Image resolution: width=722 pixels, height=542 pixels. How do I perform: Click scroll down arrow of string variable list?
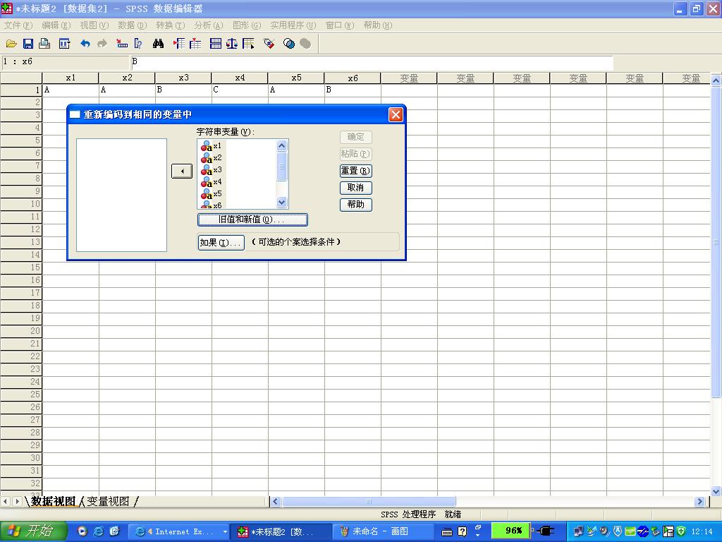point(282,203)
